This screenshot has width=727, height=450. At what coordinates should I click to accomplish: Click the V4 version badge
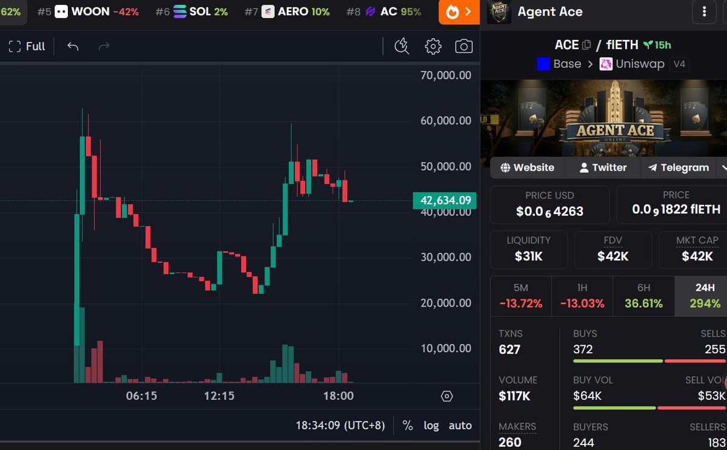tap(680, 64)
